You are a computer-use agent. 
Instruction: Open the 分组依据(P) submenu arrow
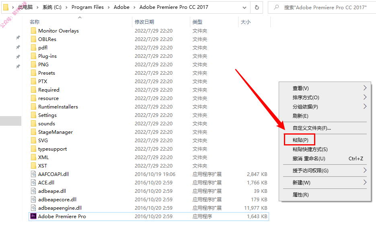(365, 106)
